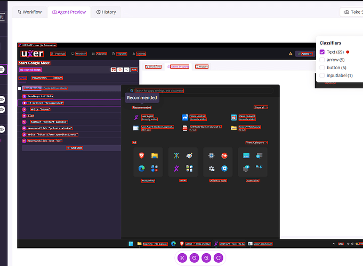Screen dimensions: 363x266
Task: Open the ClassLinkAgent recommended app
Action: pyautogui.click(x=243, y=118)
